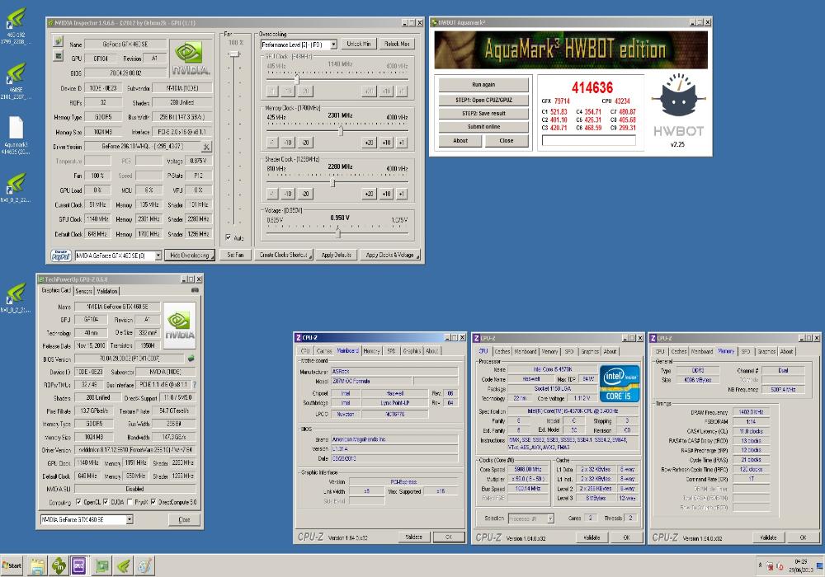Viewport: 825px width, 577px height.
Task: Open the file explorer folder icon on the taskbar
Action: (x=37, y=566)
